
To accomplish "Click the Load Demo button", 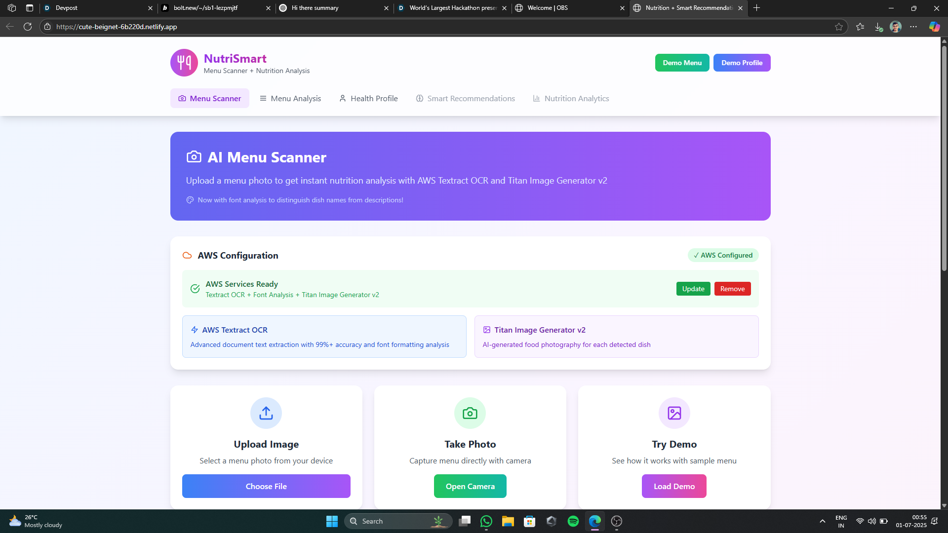I will [674, 486].
